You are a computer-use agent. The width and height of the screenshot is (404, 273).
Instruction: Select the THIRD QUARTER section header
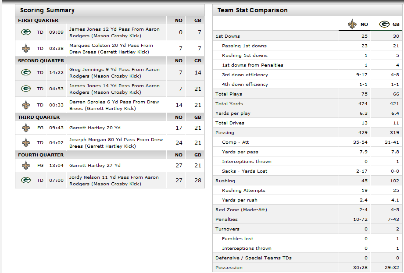(x=110, y=117)
